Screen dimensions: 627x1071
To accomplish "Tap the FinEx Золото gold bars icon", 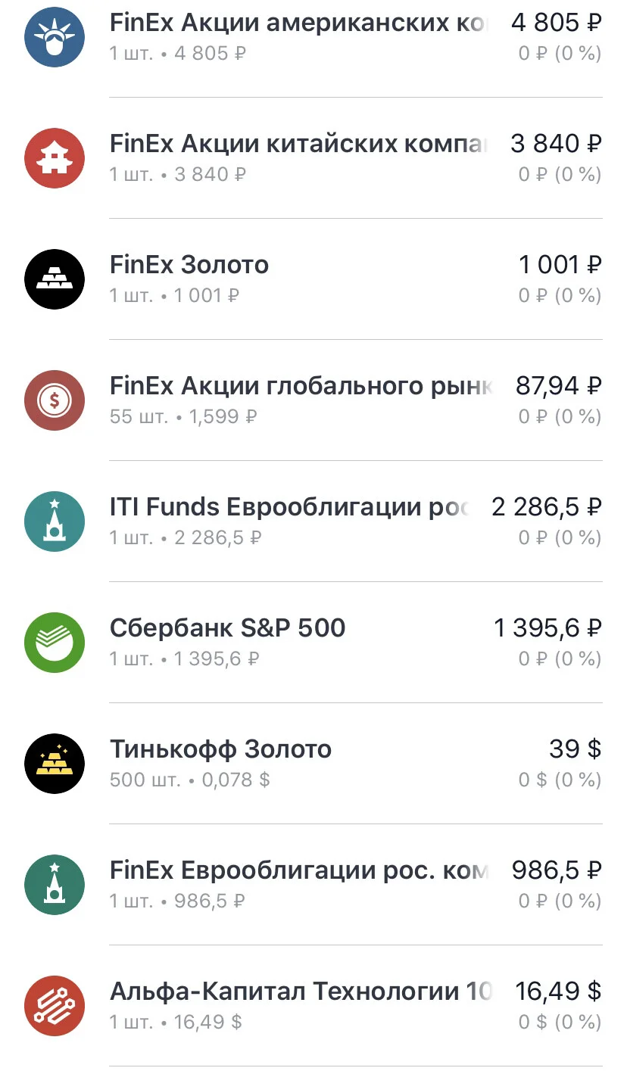I will point(55,279).
